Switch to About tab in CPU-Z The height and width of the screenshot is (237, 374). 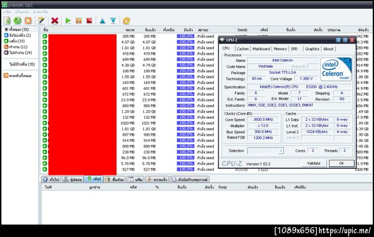tap(328, 49)
